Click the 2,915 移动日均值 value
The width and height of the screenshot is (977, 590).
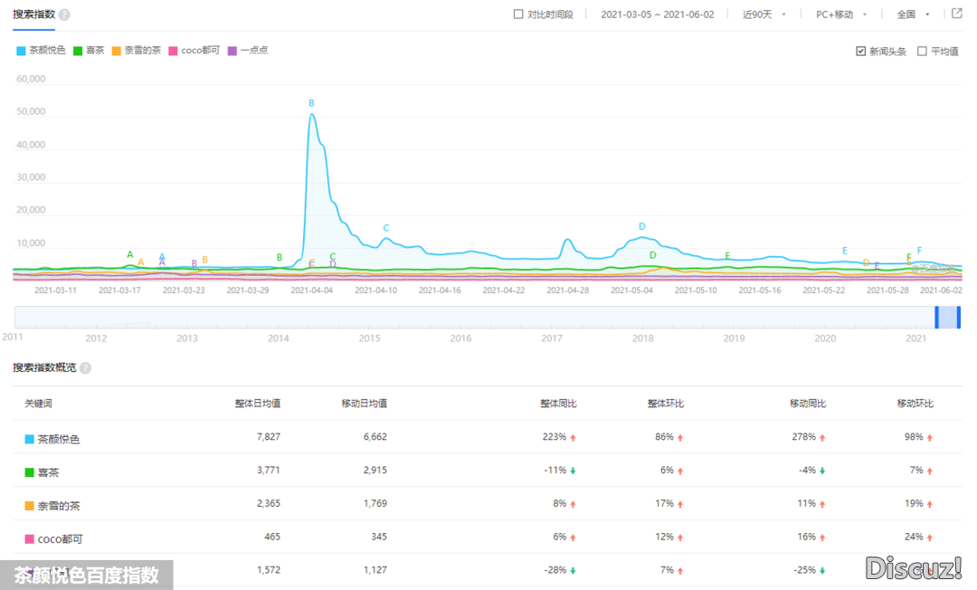pyautogui.click(x=375, y=470)
